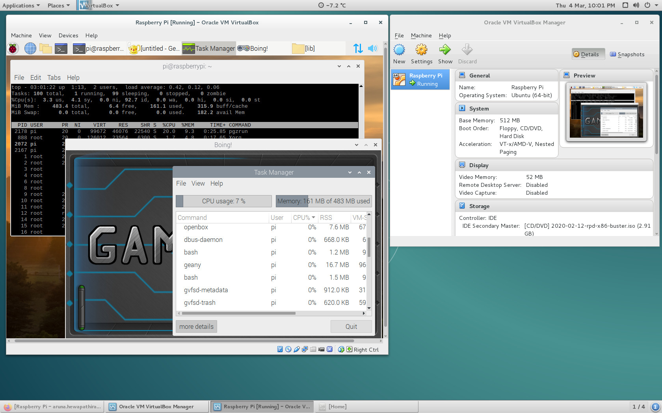The image size is (662, 413).
Task: Click the Task Manager horizontal scrollbar
Action: pyautogui.click(x=238, y=313)
